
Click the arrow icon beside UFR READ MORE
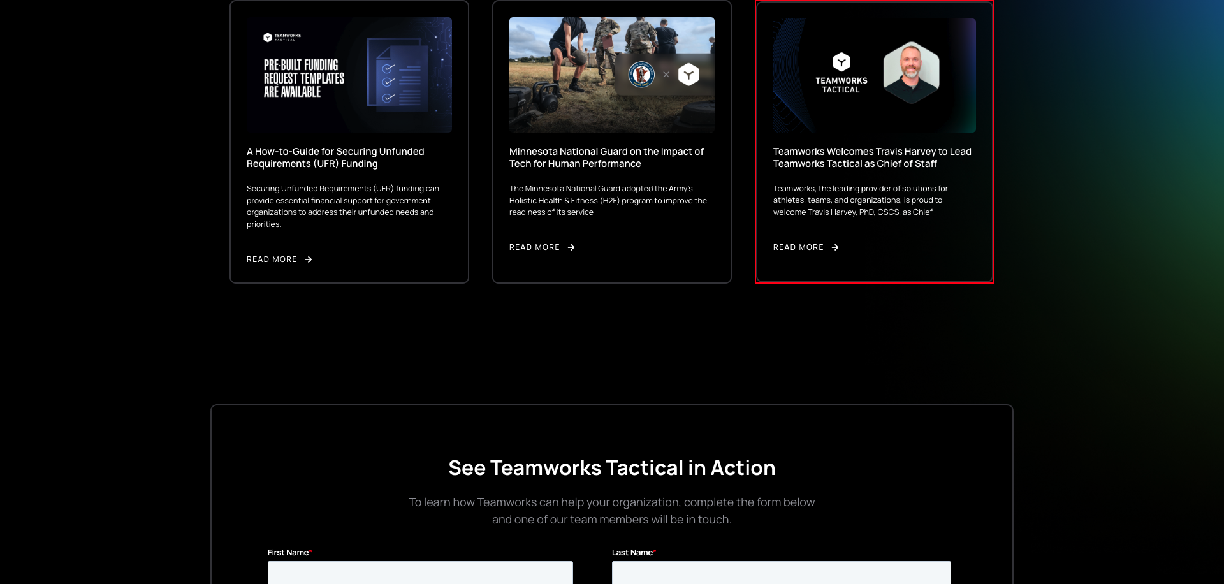coord(309,259)
